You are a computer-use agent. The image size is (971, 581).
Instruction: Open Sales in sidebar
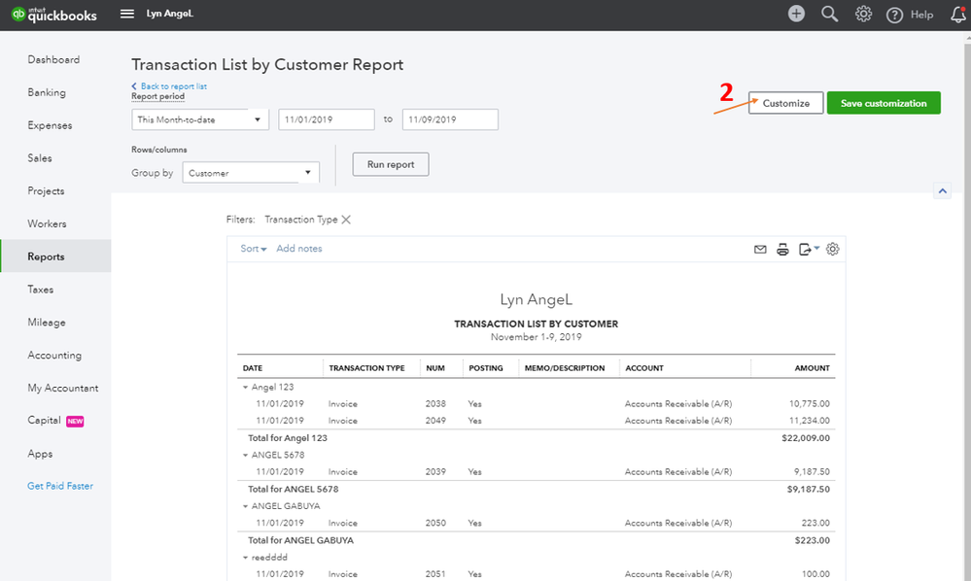pos(40,157)
